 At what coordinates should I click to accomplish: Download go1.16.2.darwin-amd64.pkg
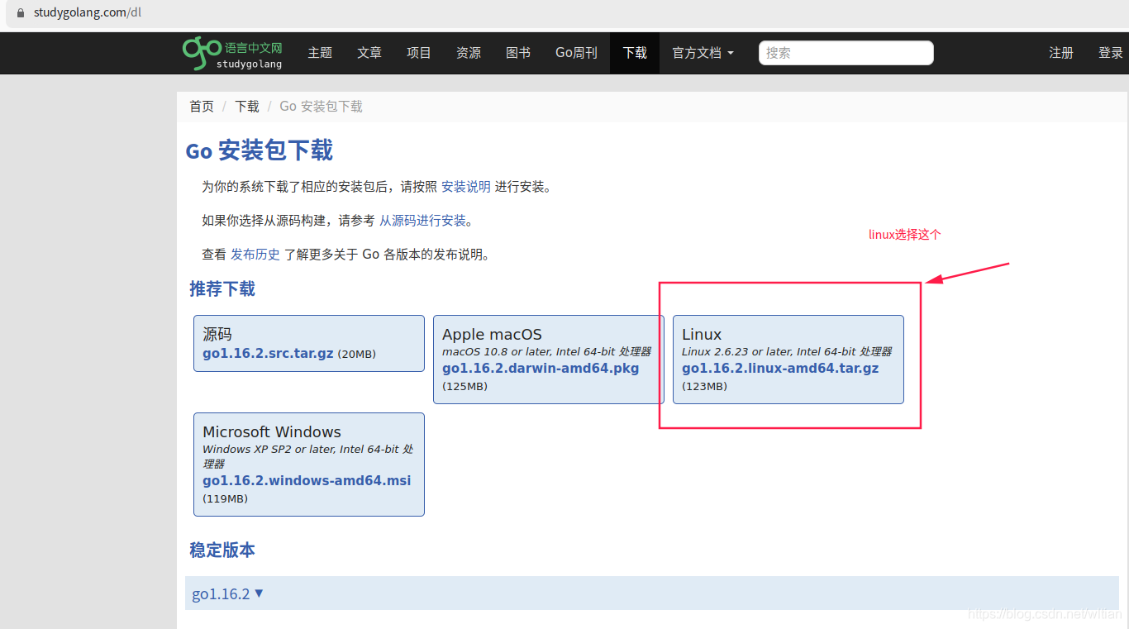point(541,369)
